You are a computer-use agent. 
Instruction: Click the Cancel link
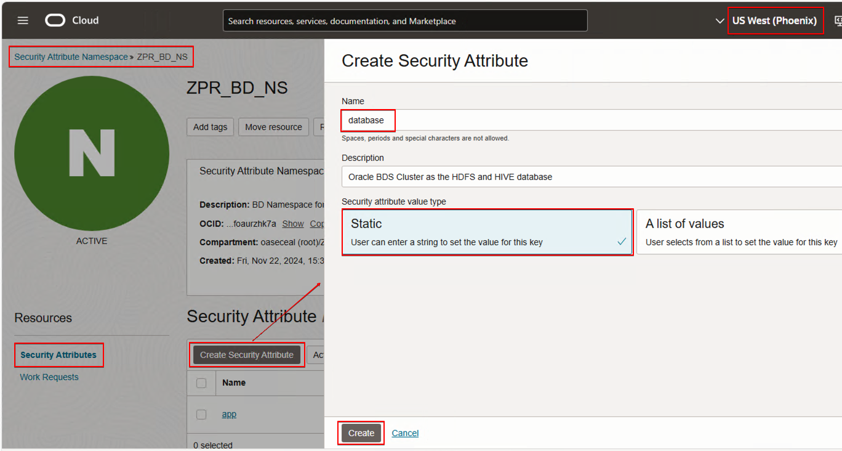pyautogui.click(x=405, y=433)
